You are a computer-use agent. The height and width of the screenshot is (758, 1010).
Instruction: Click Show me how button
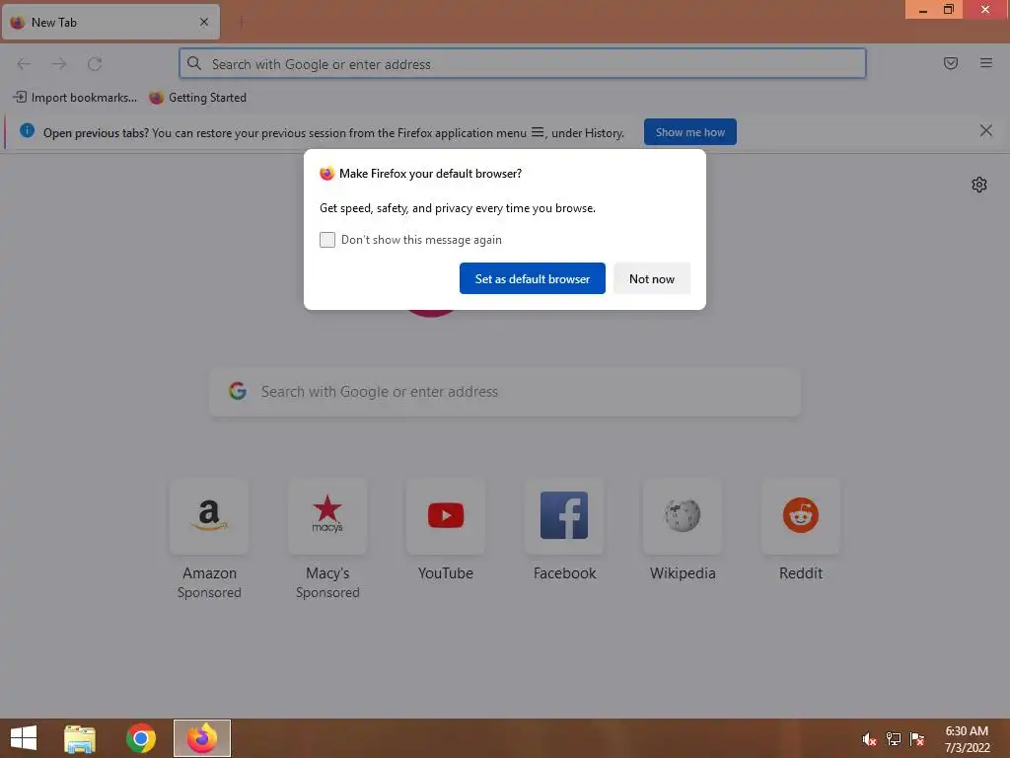pyautogui.click(x=689, y=132)
